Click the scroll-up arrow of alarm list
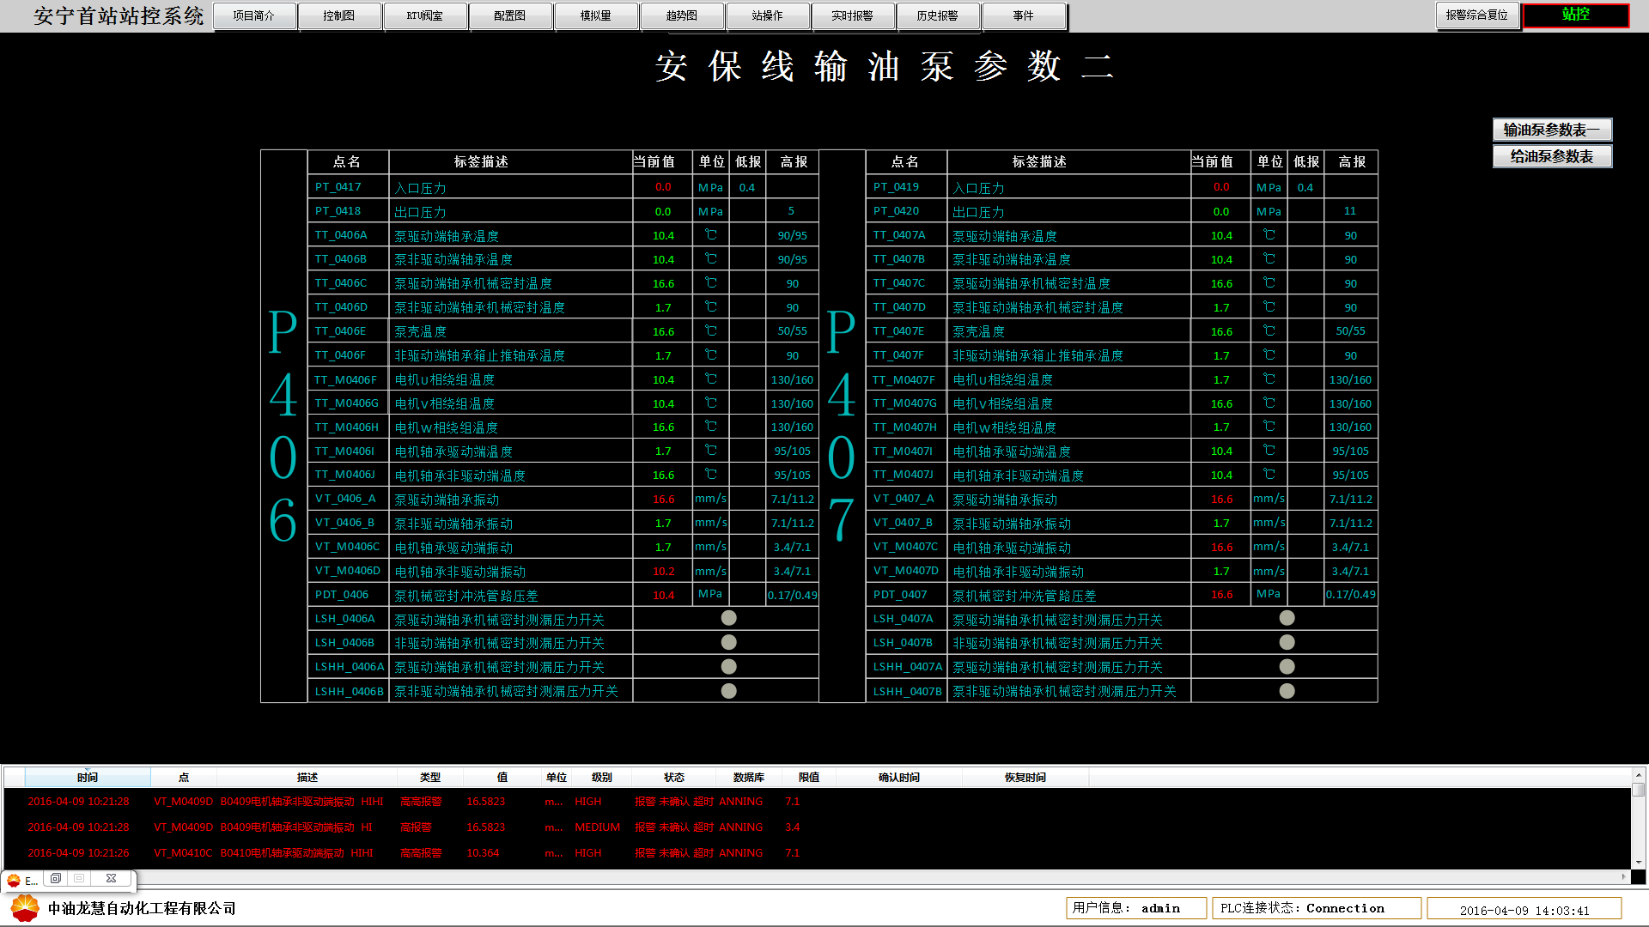The width and height of the screenshot is (1649, 927). point(1638,774)
